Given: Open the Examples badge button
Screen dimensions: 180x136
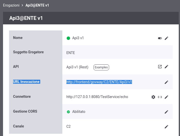Looking at the screenshot, I should 101,67.
